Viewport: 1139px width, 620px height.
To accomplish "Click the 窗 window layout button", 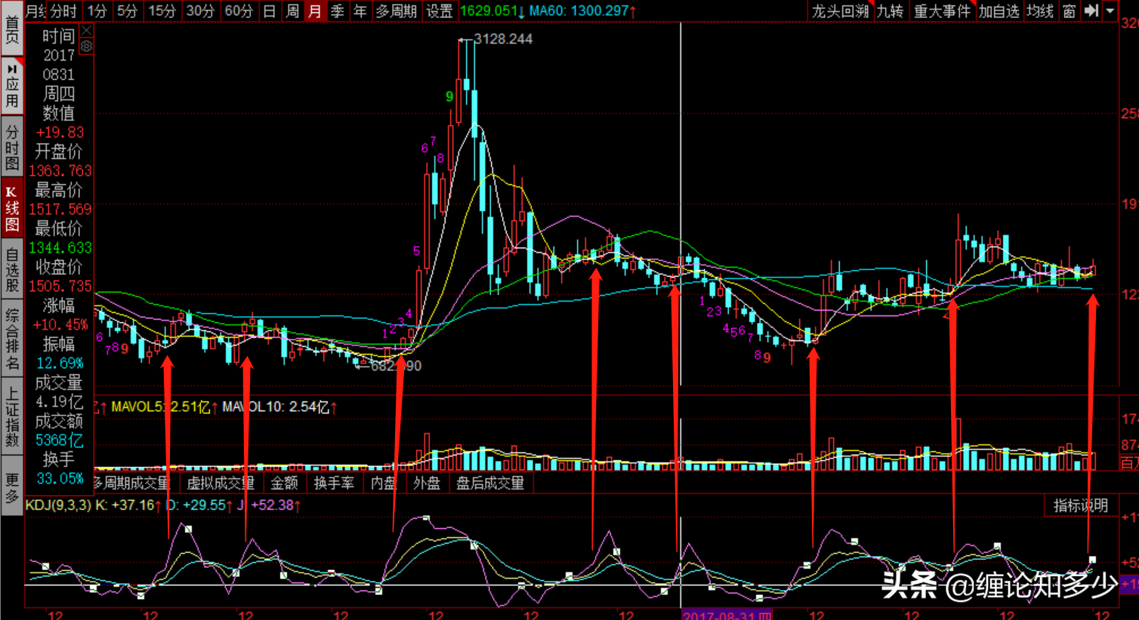I will 1069,11.
